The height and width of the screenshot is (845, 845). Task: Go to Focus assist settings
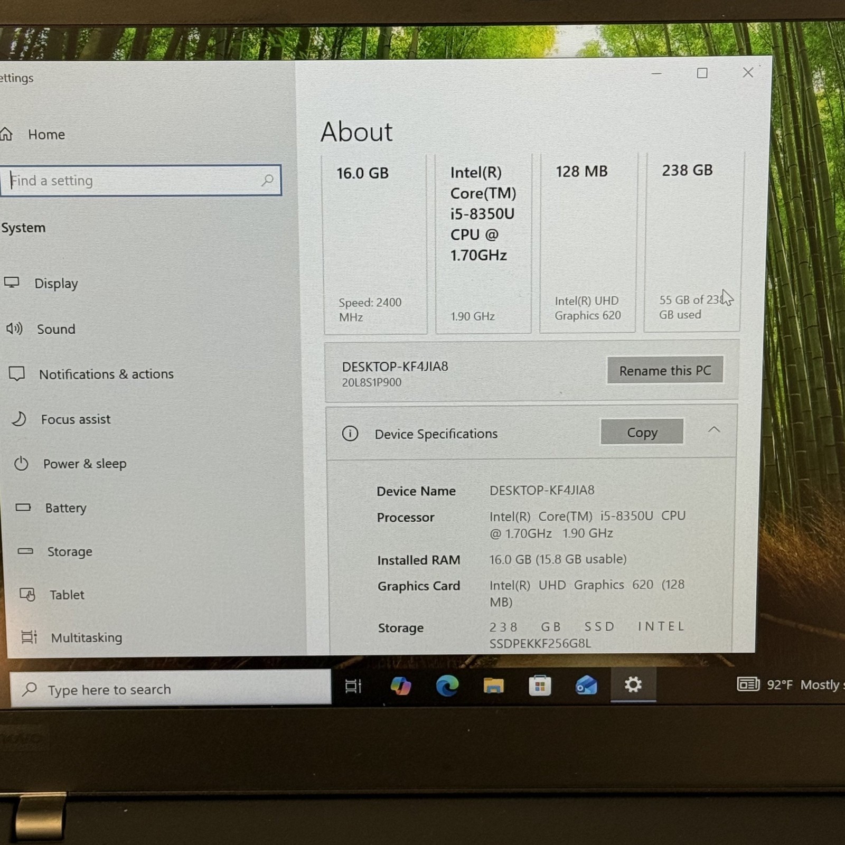tap(76, 419)
